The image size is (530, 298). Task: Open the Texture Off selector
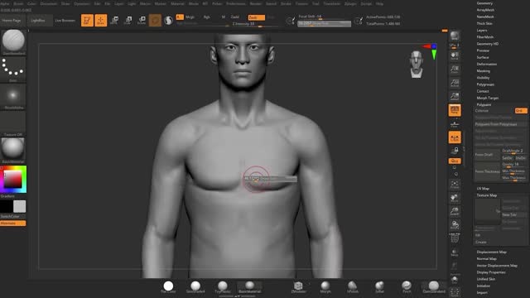[x=13, y=123]
